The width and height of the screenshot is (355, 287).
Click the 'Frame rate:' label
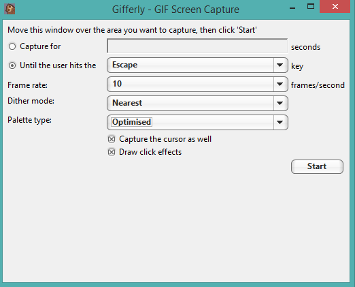27,85
